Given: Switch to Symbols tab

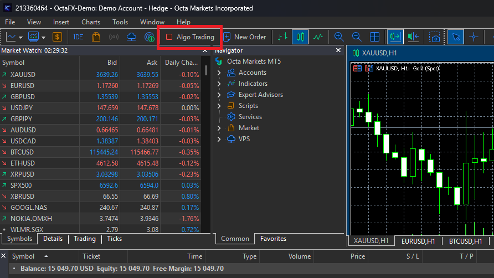Looking at the screenshot, I should coord(20,239).
